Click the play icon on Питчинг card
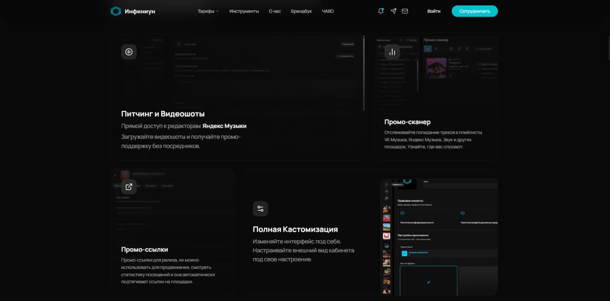 click(129, 52)
